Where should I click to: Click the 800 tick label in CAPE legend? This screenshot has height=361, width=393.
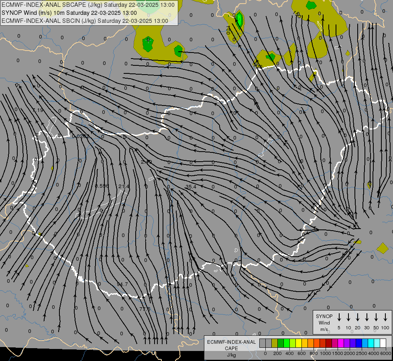[x=314, y=353]
